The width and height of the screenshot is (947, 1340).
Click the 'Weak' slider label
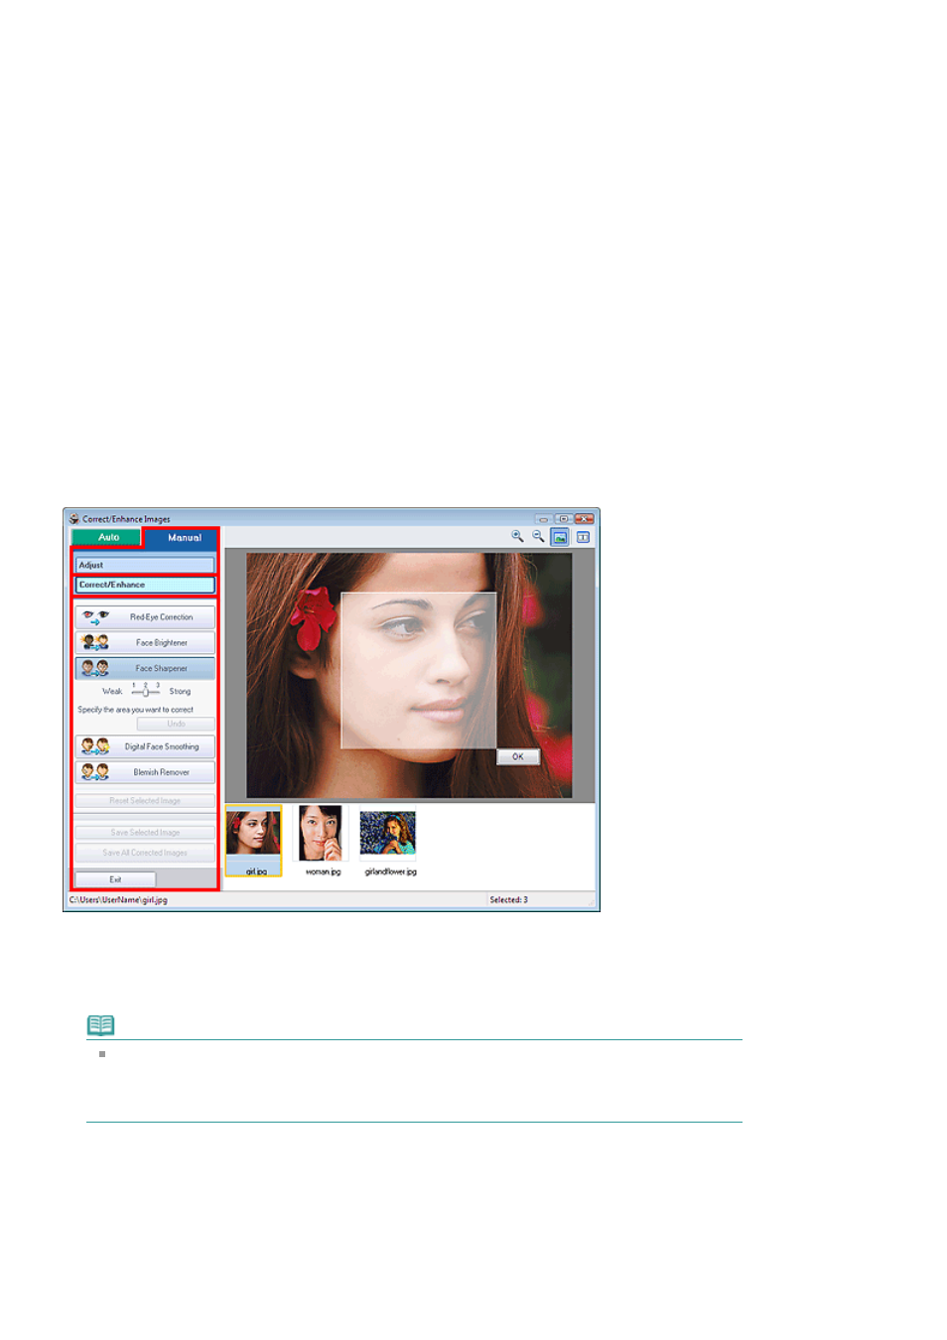coord(112,691)
